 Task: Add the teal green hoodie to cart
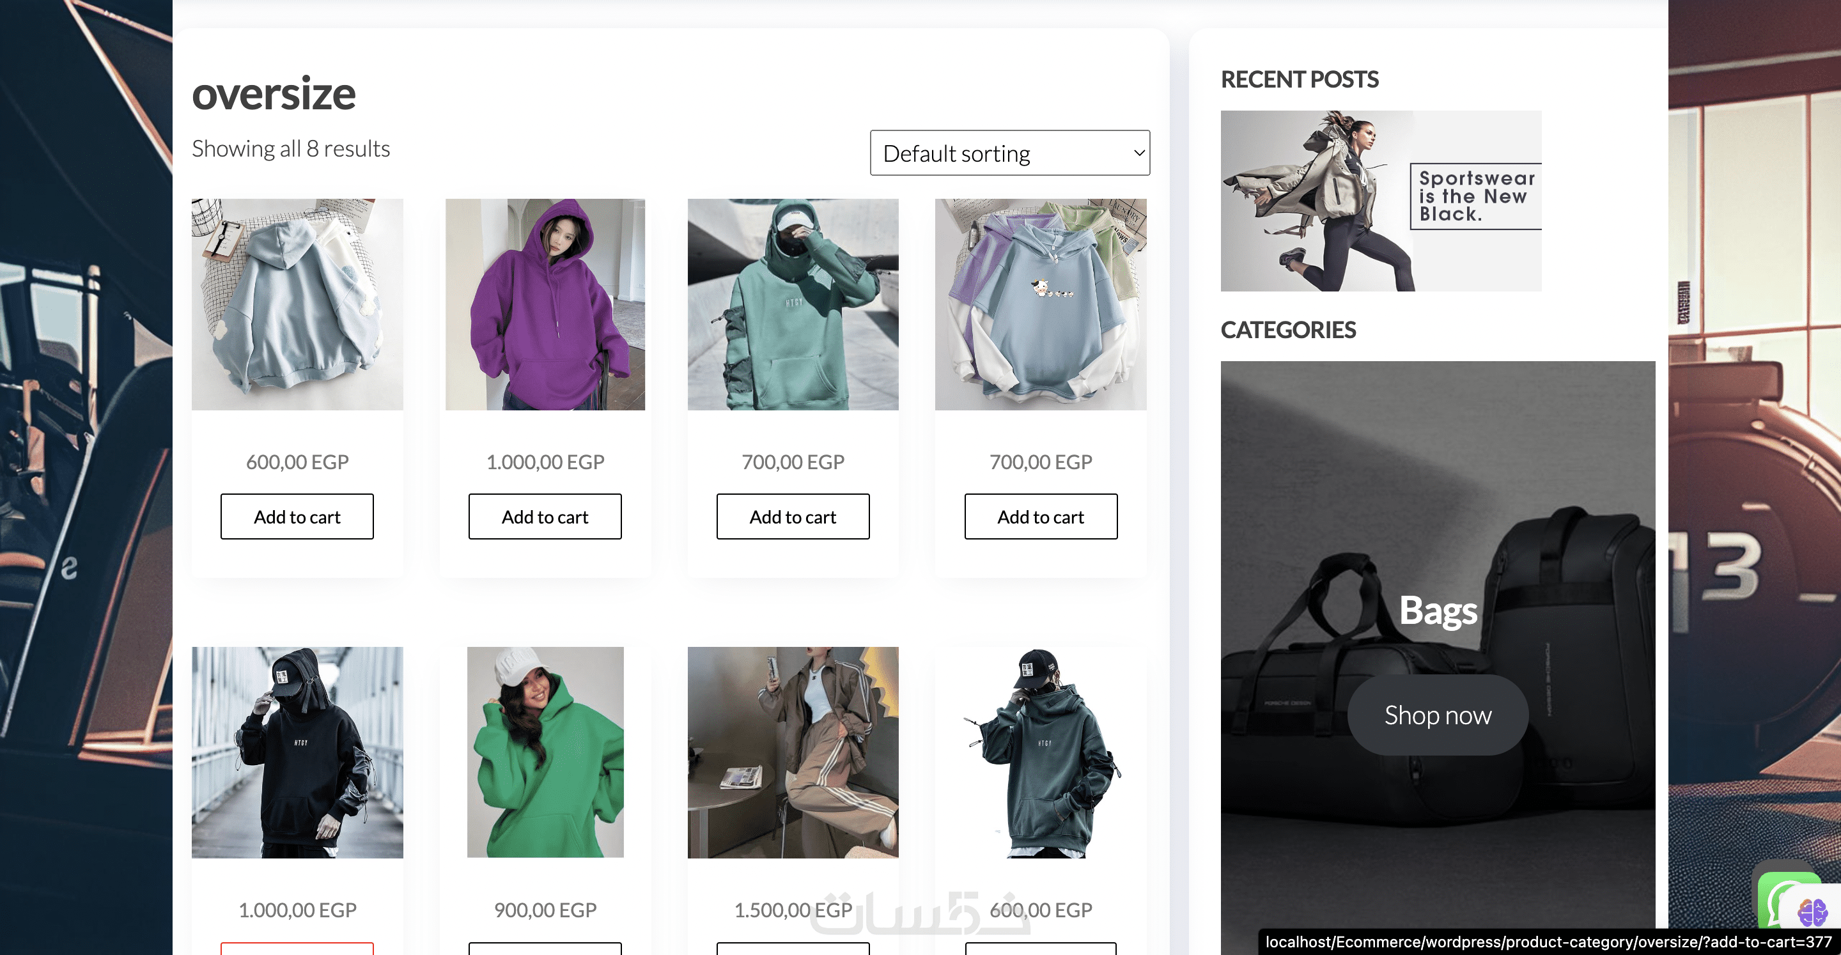(793, 517)
